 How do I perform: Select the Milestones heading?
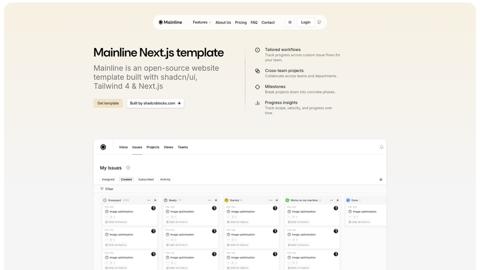275,86
